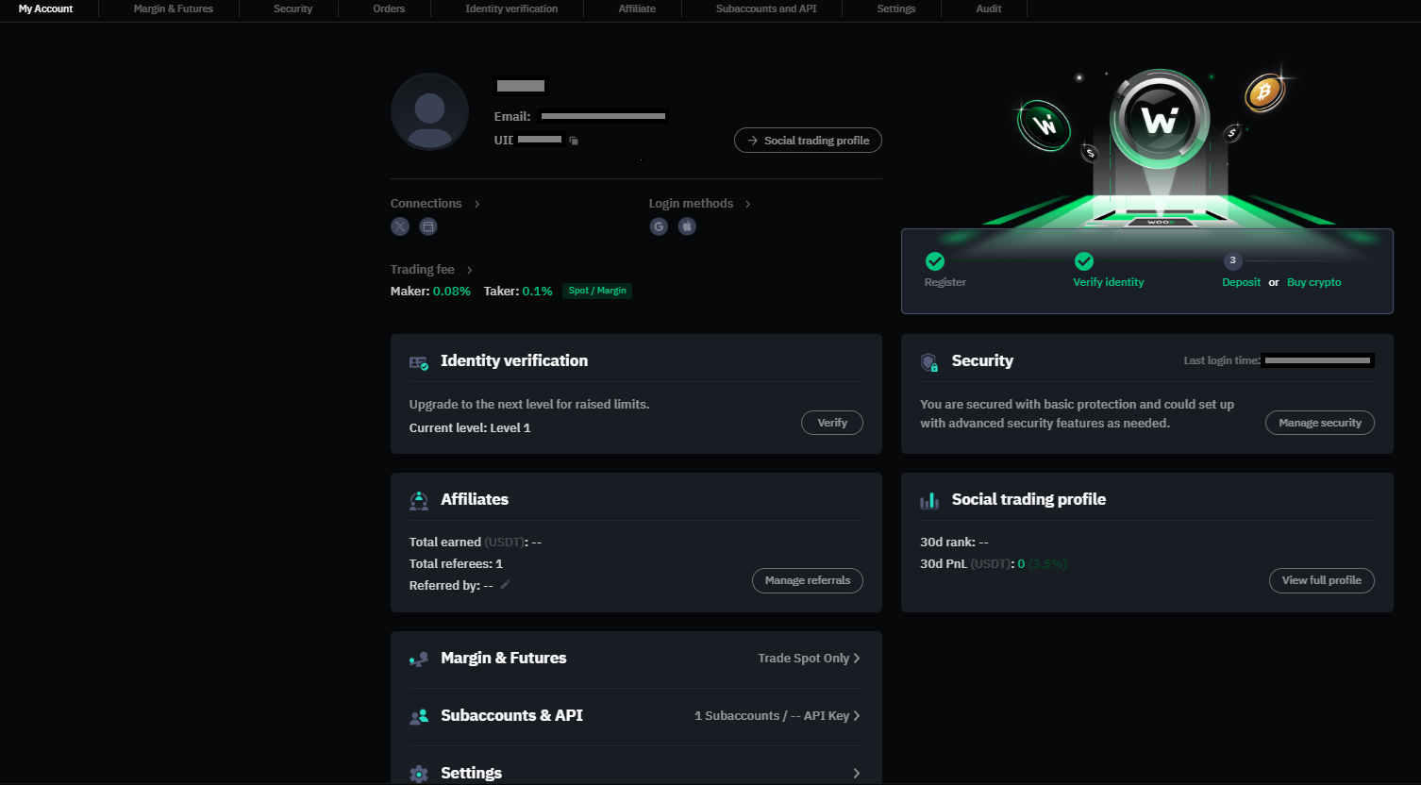Open the Margin & Futures tab
This screenshot has width=1421, height=785.
(174, 8)
